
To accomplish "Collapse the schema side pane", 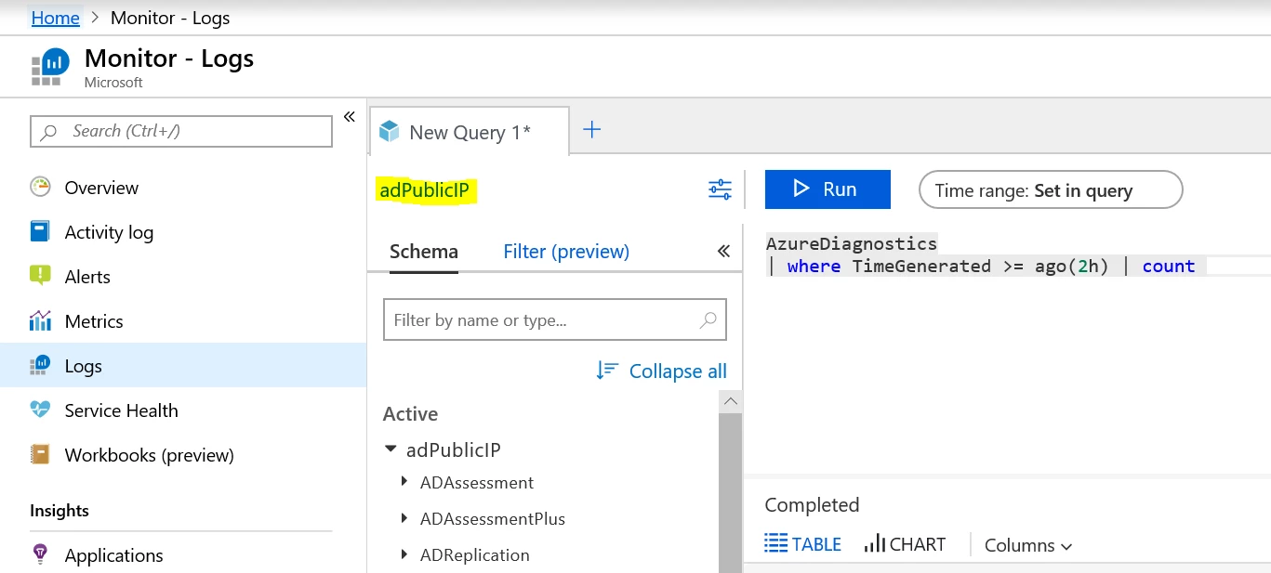I will pyautogui.click(x=724, y=251).
